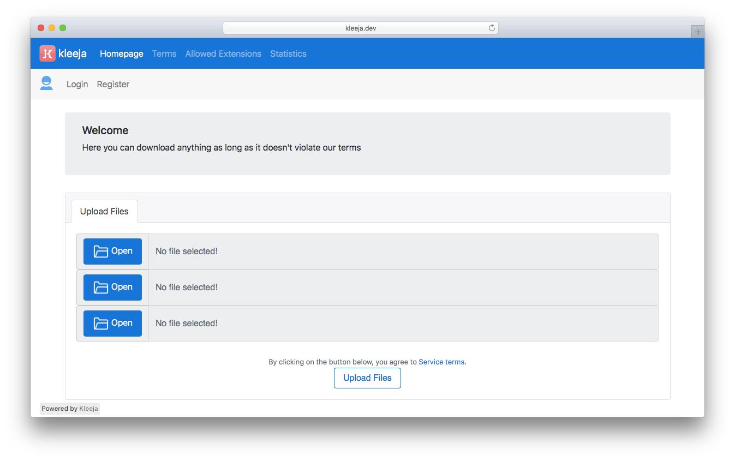Image resolution: width=735 pixels, height=461 pixels.
Task: Follow the Kleeja link in footer
Action: [88, 409]
